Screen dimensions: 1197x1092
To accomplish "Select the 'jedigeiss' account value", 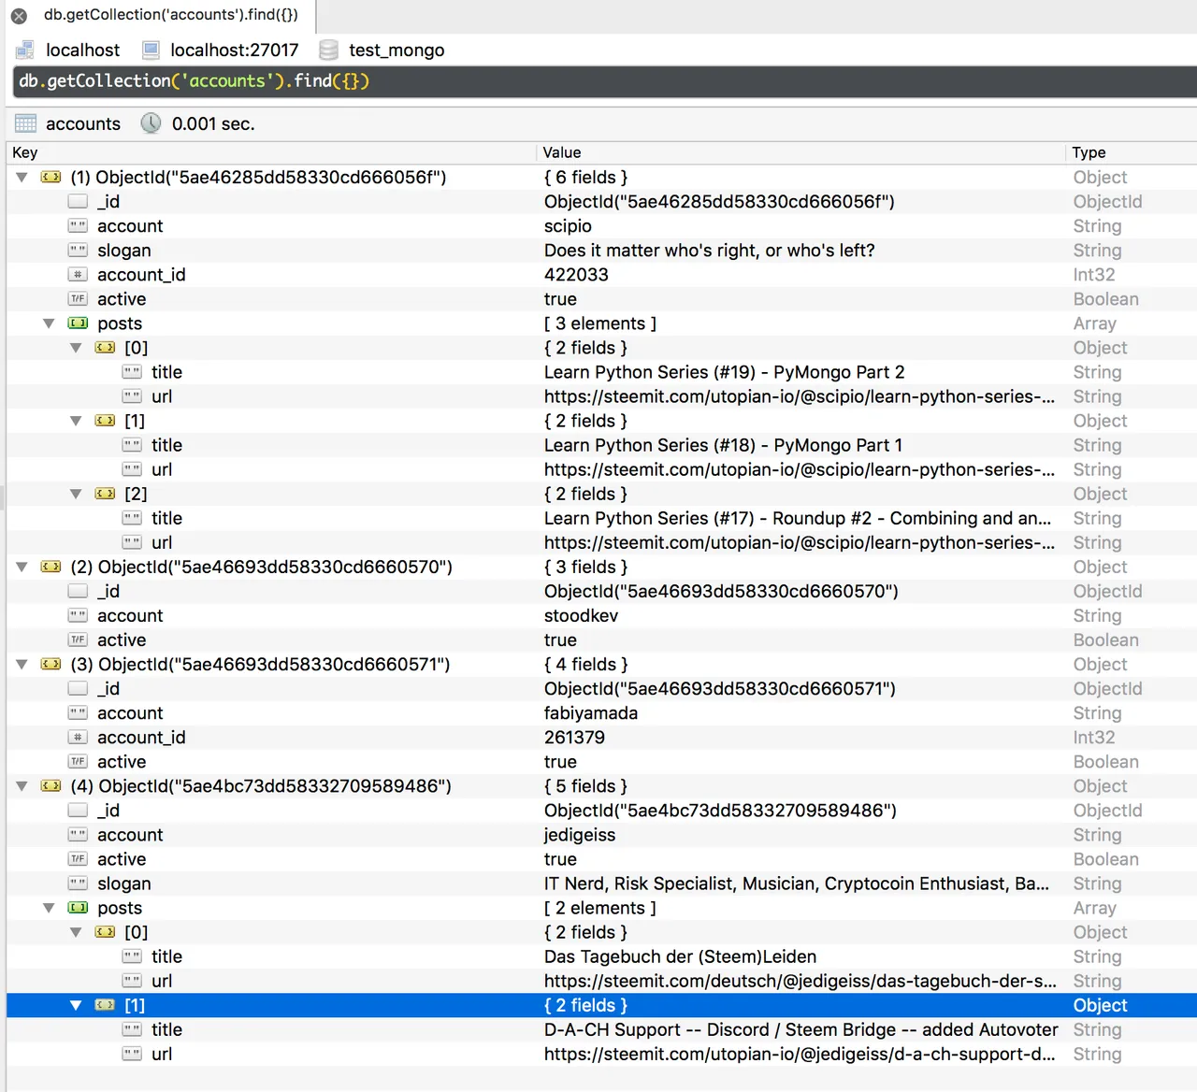I will click(580, 835).
